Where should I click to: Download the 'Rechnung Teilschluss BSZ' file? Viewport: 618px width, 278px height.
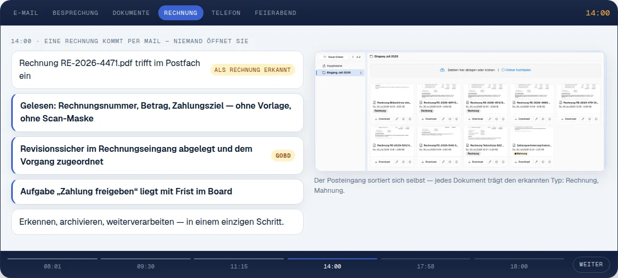(x=475, y=162)
